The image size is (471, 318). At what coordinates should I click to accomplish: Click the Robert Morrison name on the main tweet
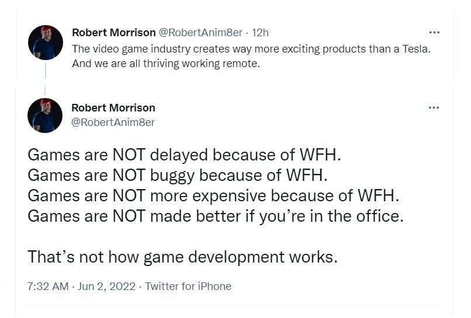(x=113, y=108)
